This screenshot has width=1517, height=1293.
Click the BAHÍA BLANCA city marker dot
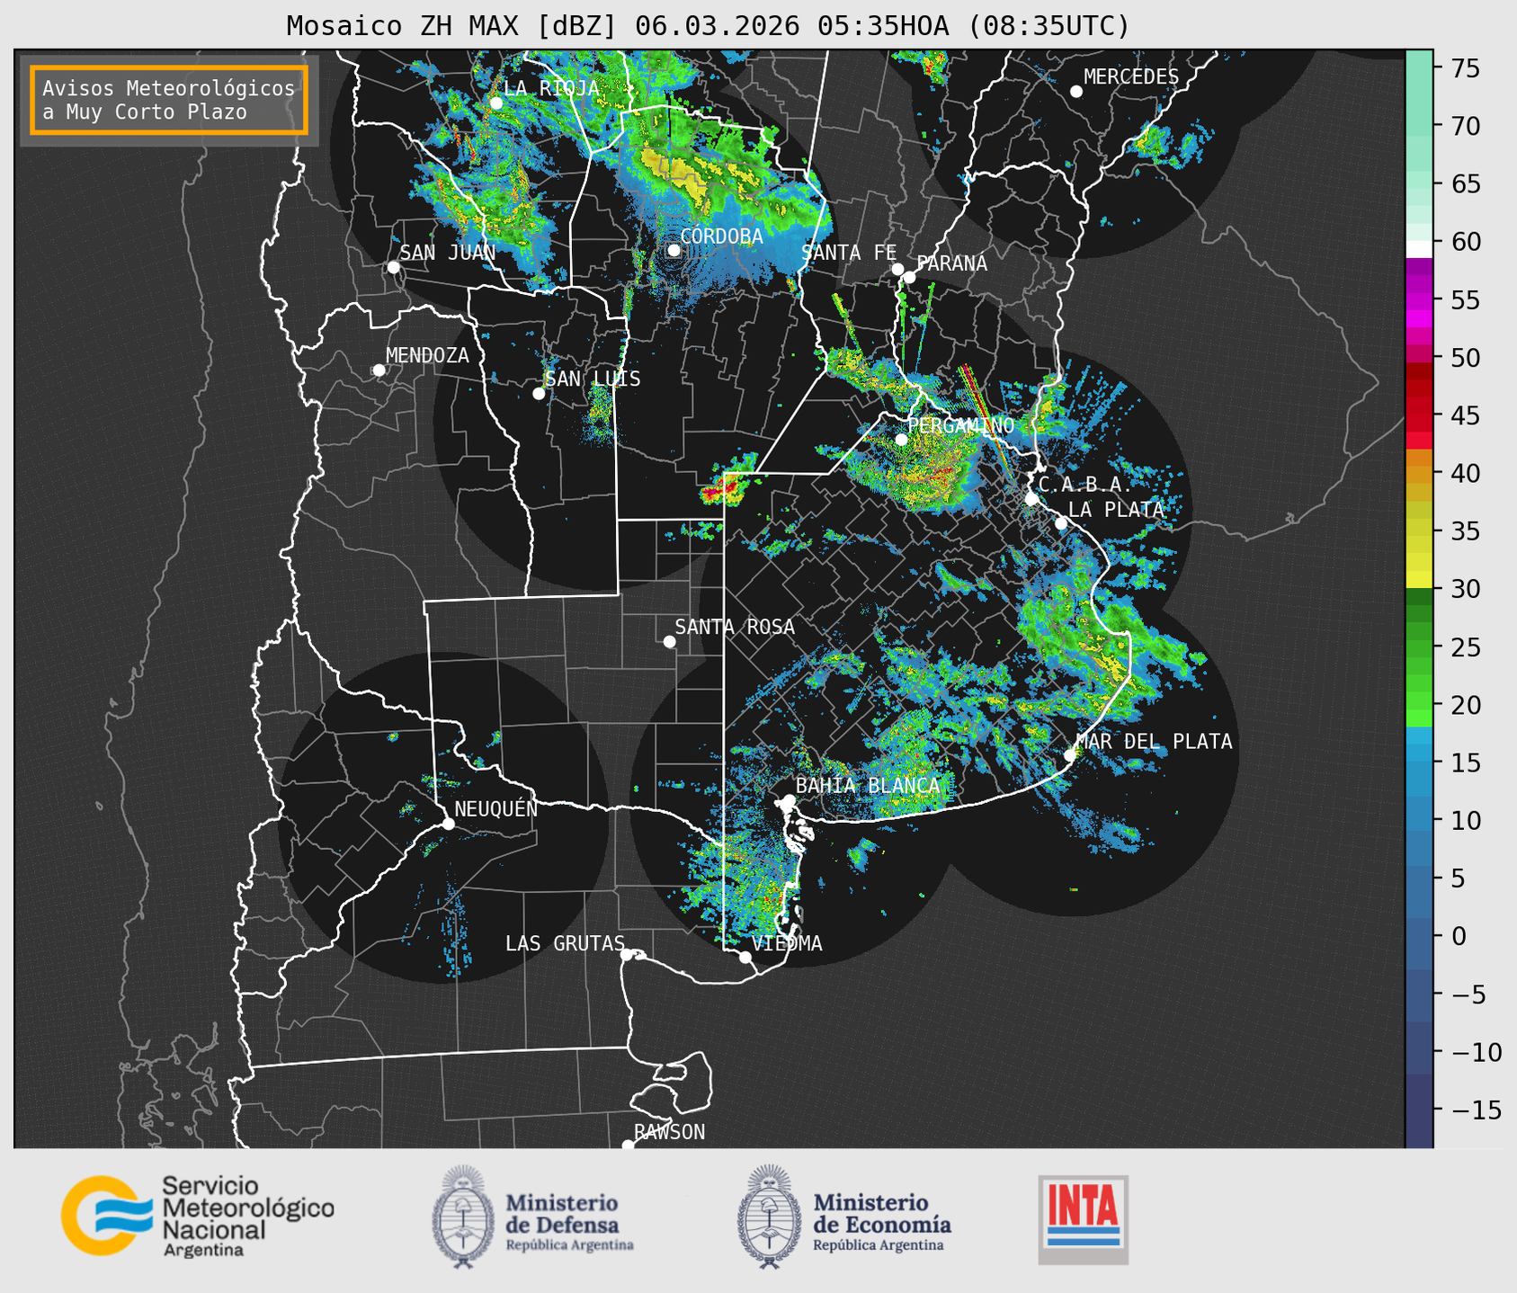pyautogui.click(x=789, y=800)
